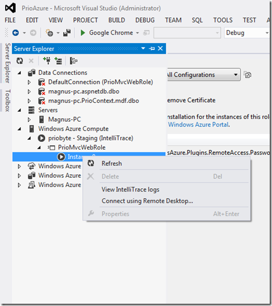
Task: Click the Windows Azure Compute server icon
Action: (31, 128)
